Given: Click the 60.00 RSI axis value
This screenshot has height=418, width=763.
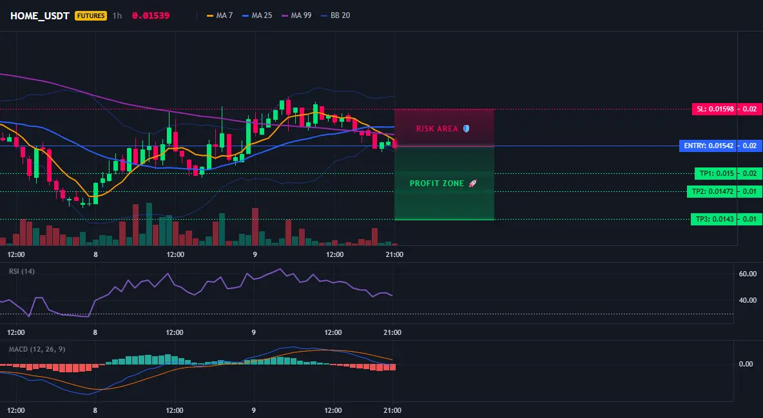Looking at the screenshot, I should 748,274.
